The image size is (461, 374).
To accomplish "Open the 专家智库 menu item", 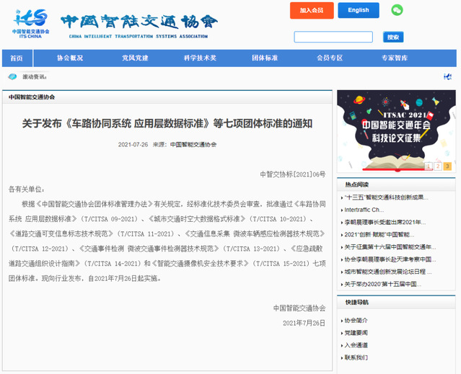I will pyautogui.click(x=395, y=58).
